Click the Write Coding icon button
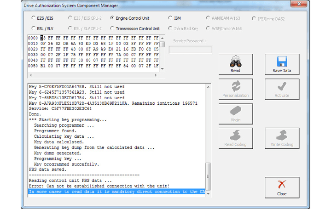331x209 pixels. pos(282,138)
